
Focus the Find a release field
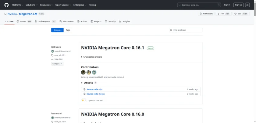(186, 30)
